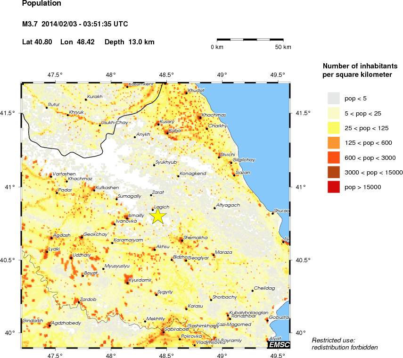This screenshot has width=403, height=358.
Task: Click the Altyagach village label
Action: click(228, 205)
